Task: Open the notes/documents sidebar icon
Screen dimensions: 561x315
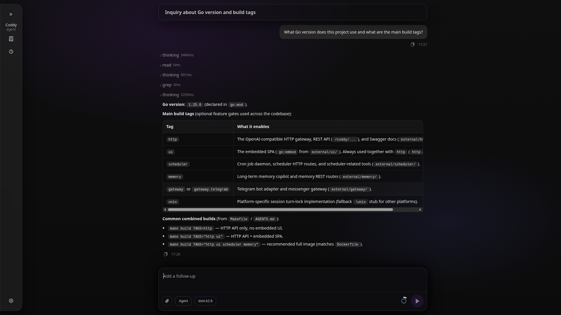Action: coord(11,39)
